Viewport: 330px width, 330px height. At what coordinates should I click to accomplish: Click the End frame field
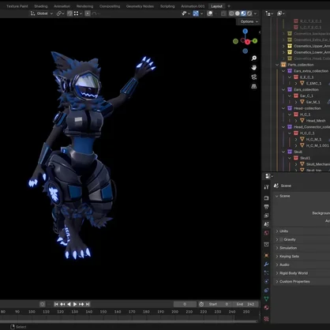tap(246, 304)
